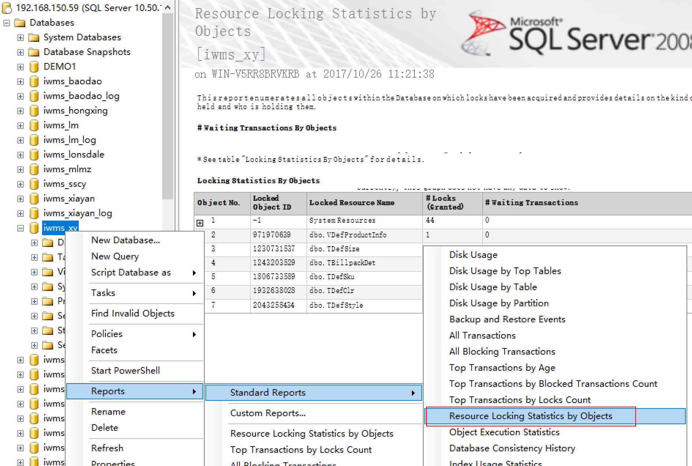Screen dimensions: 692x466
Task: Open Object Execution Statistics report
Action: (555, 432)
